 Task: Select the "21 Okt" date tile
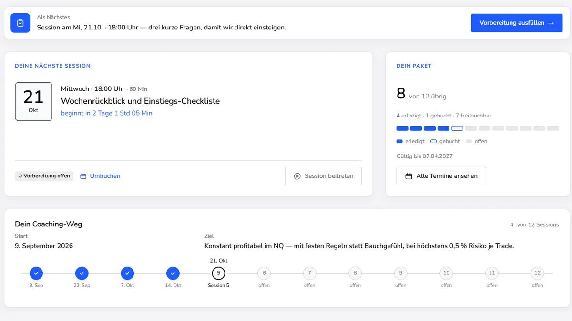[33, 101]
